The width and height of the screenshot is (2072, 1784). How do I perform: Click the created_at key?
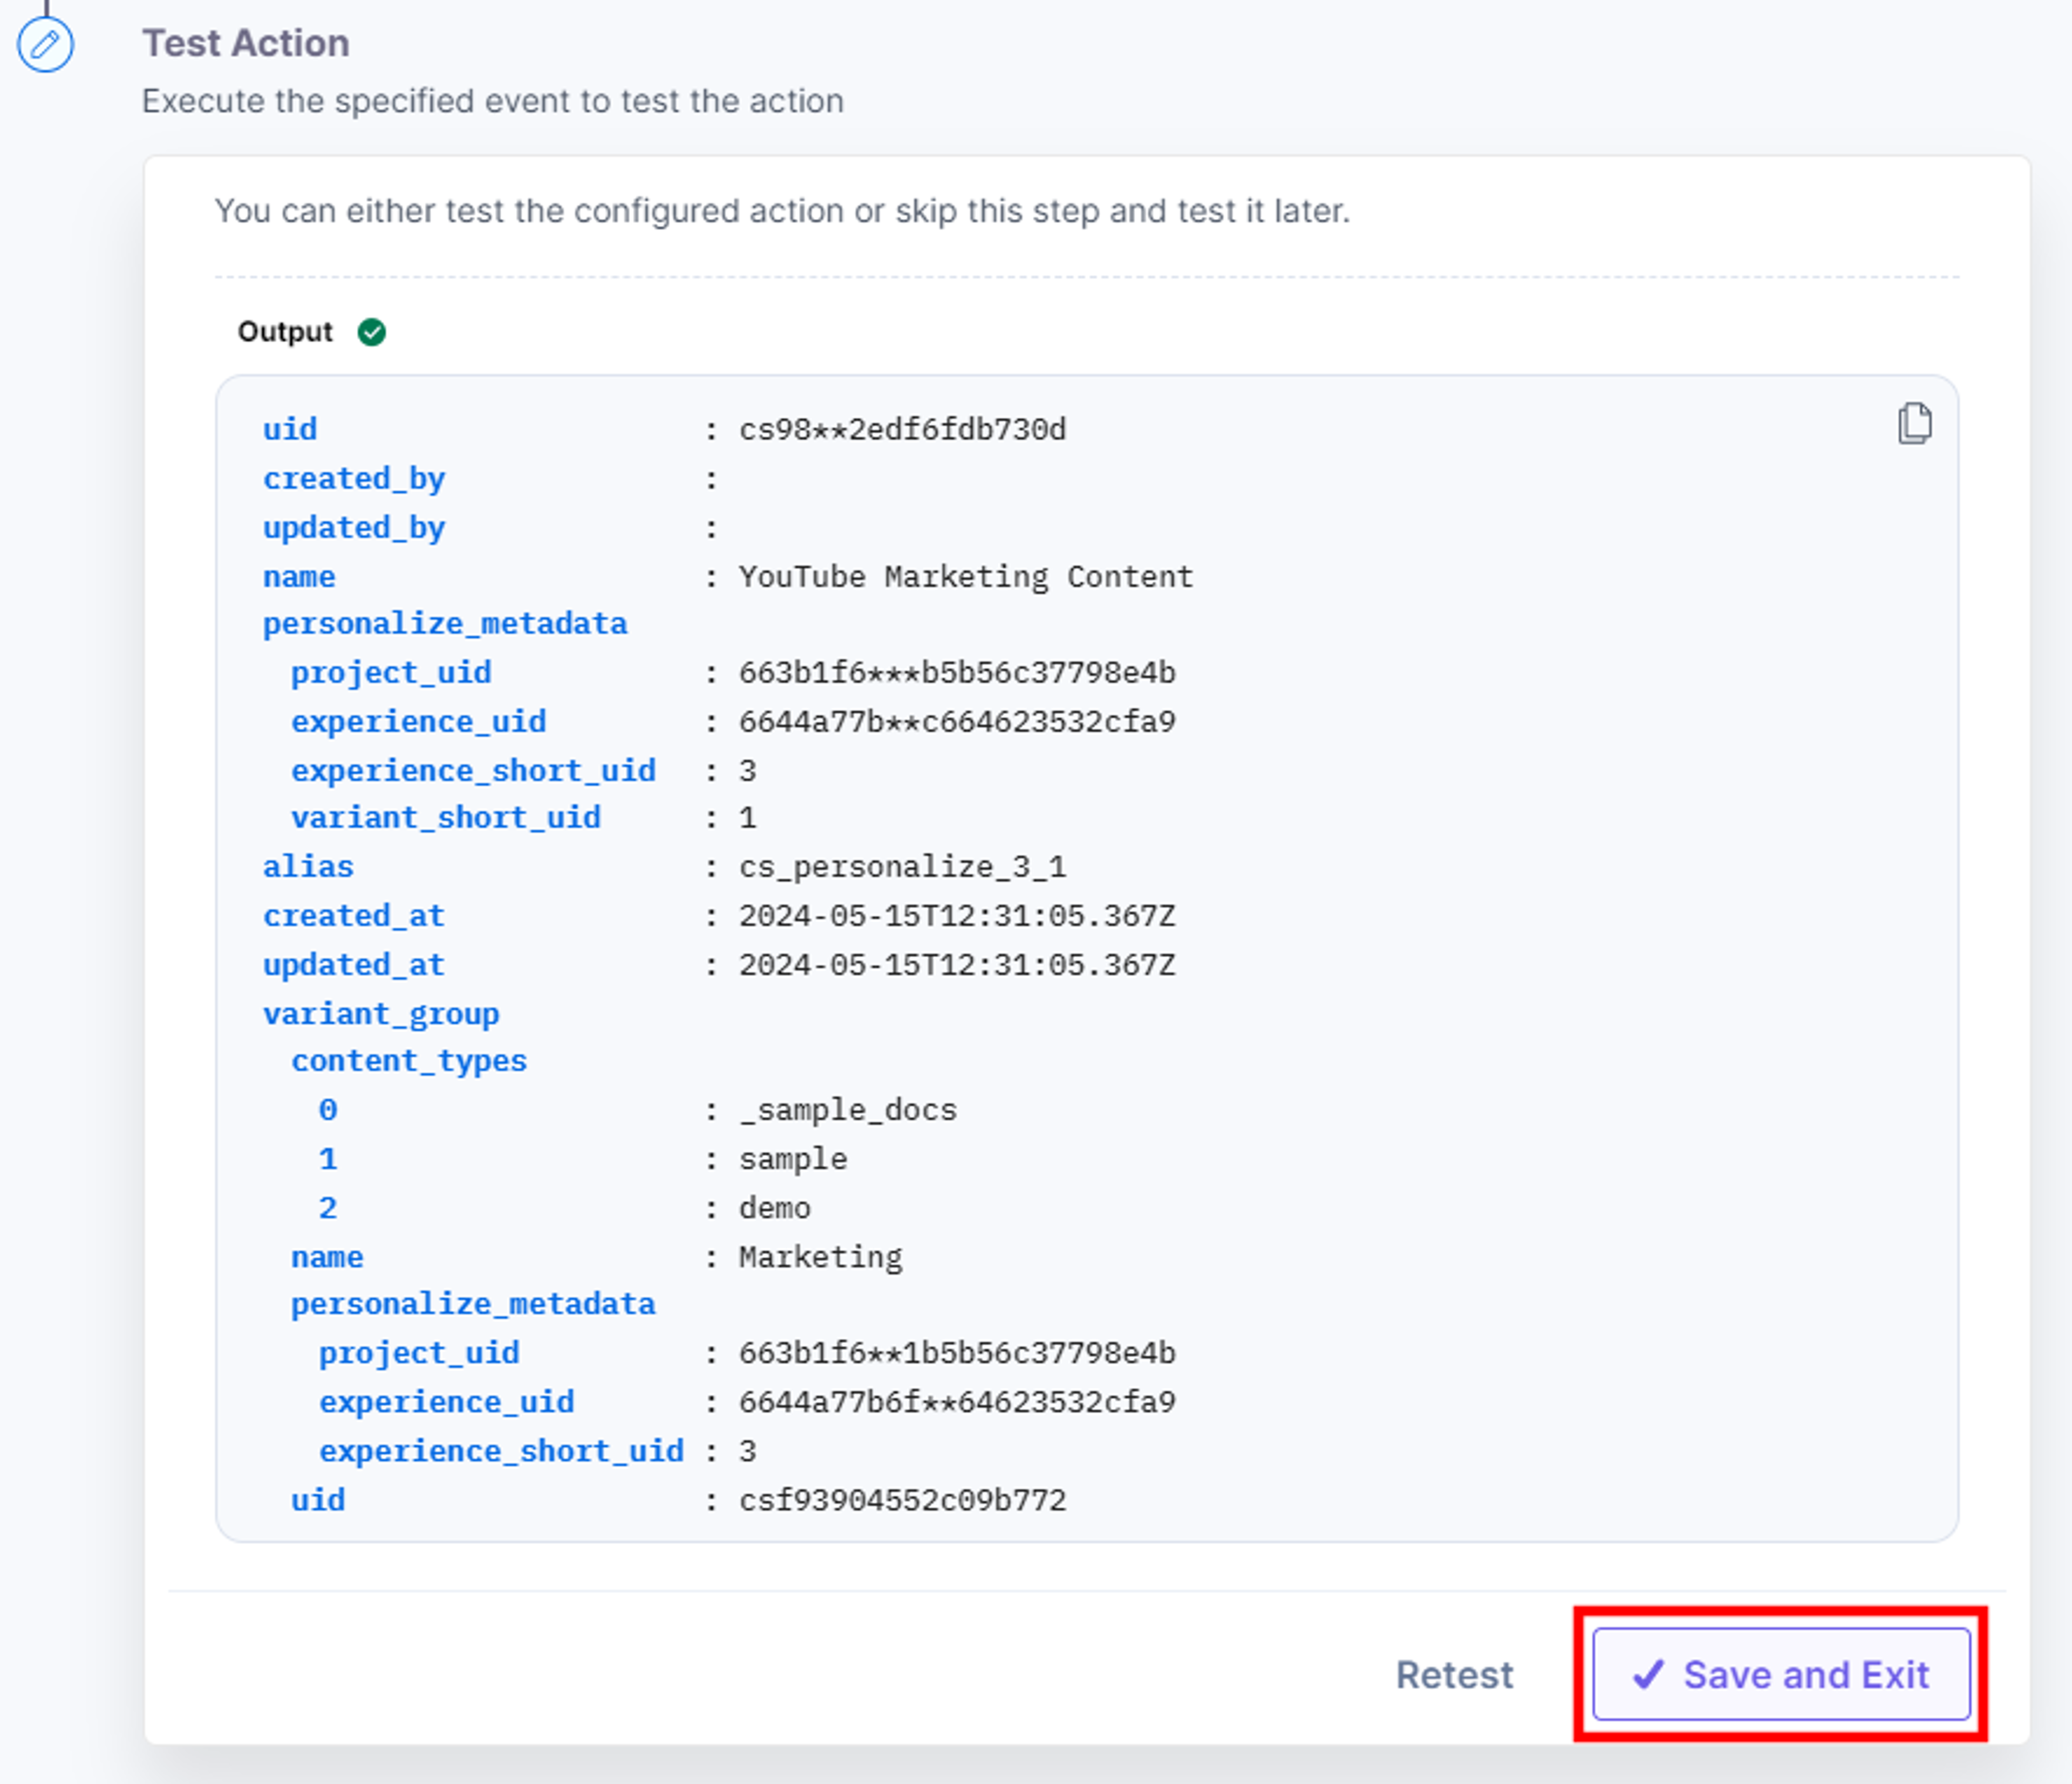(354, 916)
